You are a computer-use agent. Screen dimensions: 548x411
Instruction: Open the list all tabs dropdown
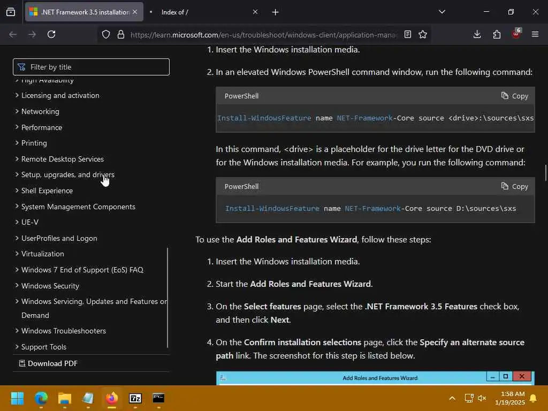click(442, 12)
